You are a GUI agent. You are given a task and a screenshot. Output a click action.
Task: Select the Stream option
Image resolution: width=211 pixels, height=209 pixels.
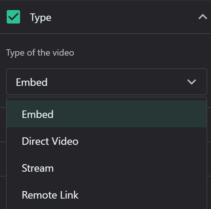(106, 168)
